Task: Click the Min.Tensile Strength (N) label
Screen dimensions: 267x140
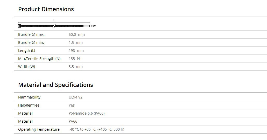Action: click(x=39, y=59)
